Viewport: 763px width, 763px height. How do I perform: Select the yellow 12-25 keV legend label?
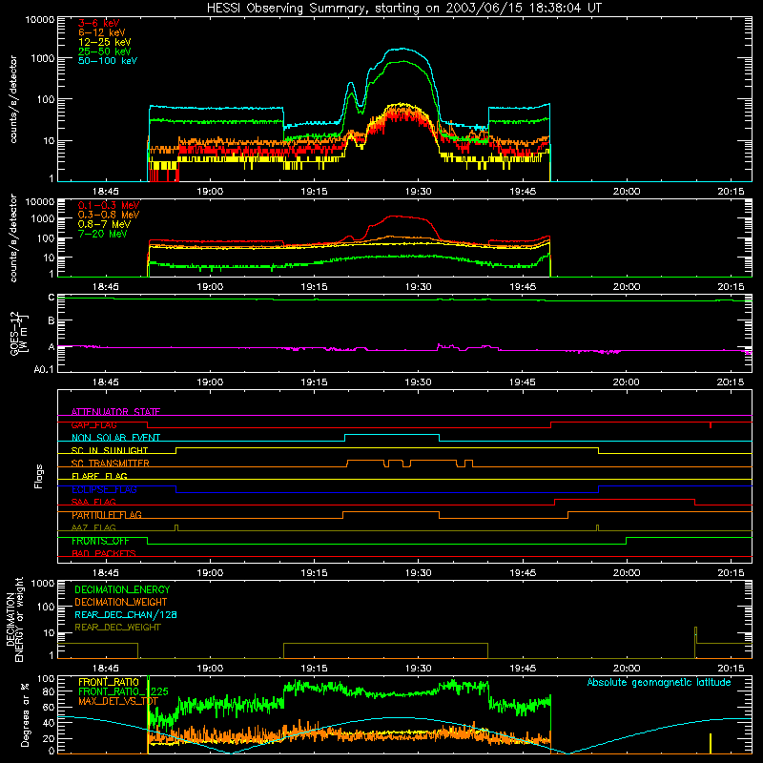(x=105, y=42)
